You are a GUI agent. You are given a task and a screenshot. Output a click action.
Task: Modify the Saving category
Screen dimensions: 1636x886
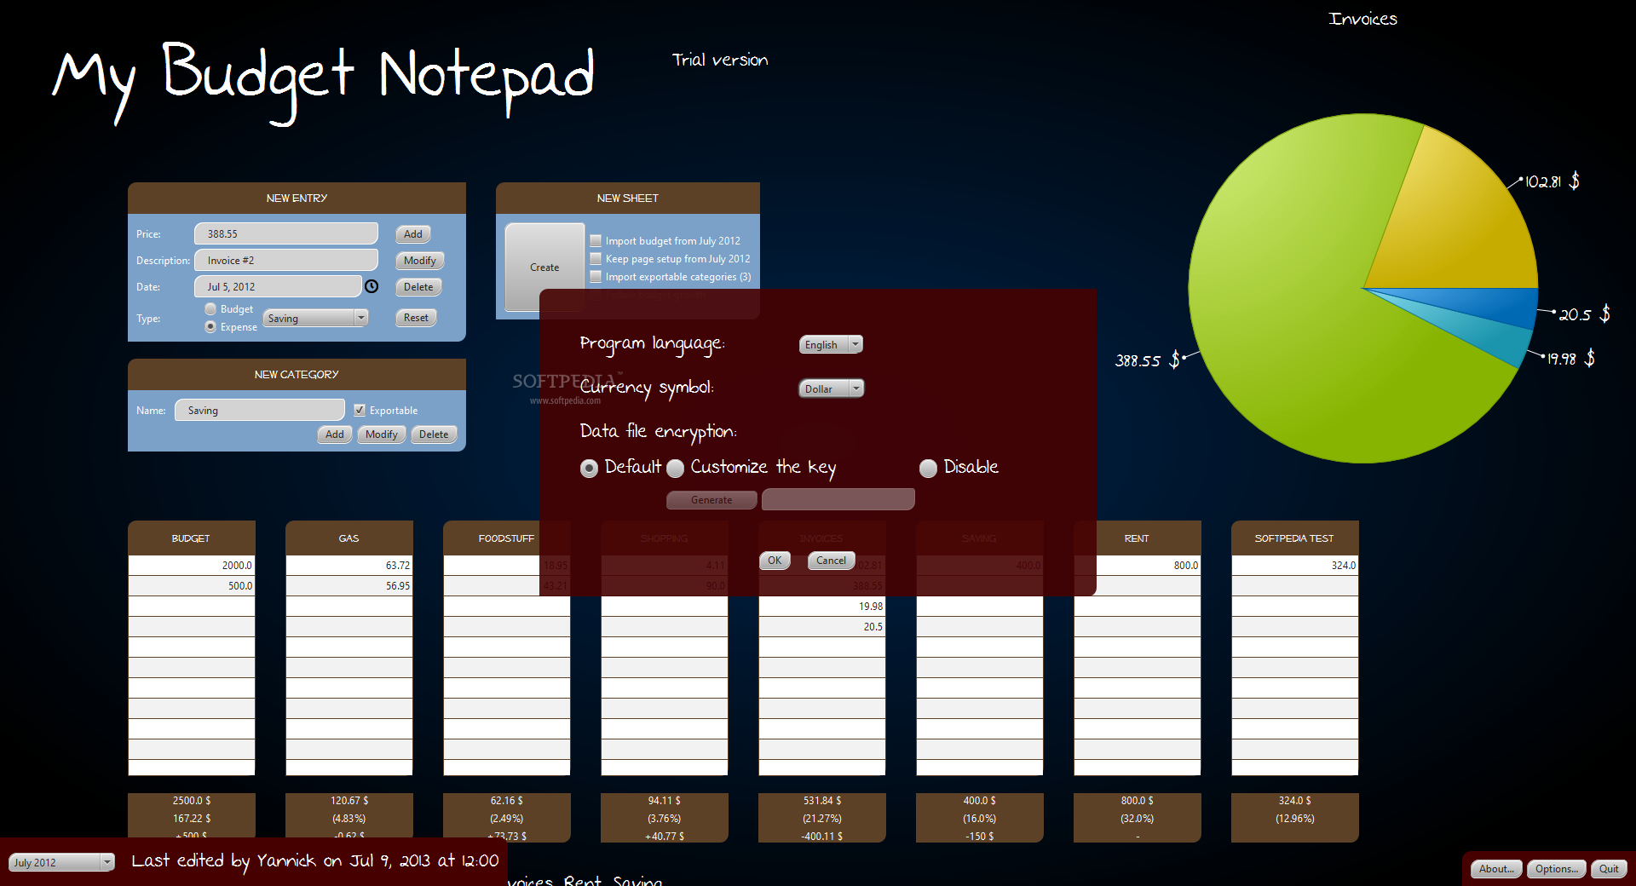[x=381, y=434]
